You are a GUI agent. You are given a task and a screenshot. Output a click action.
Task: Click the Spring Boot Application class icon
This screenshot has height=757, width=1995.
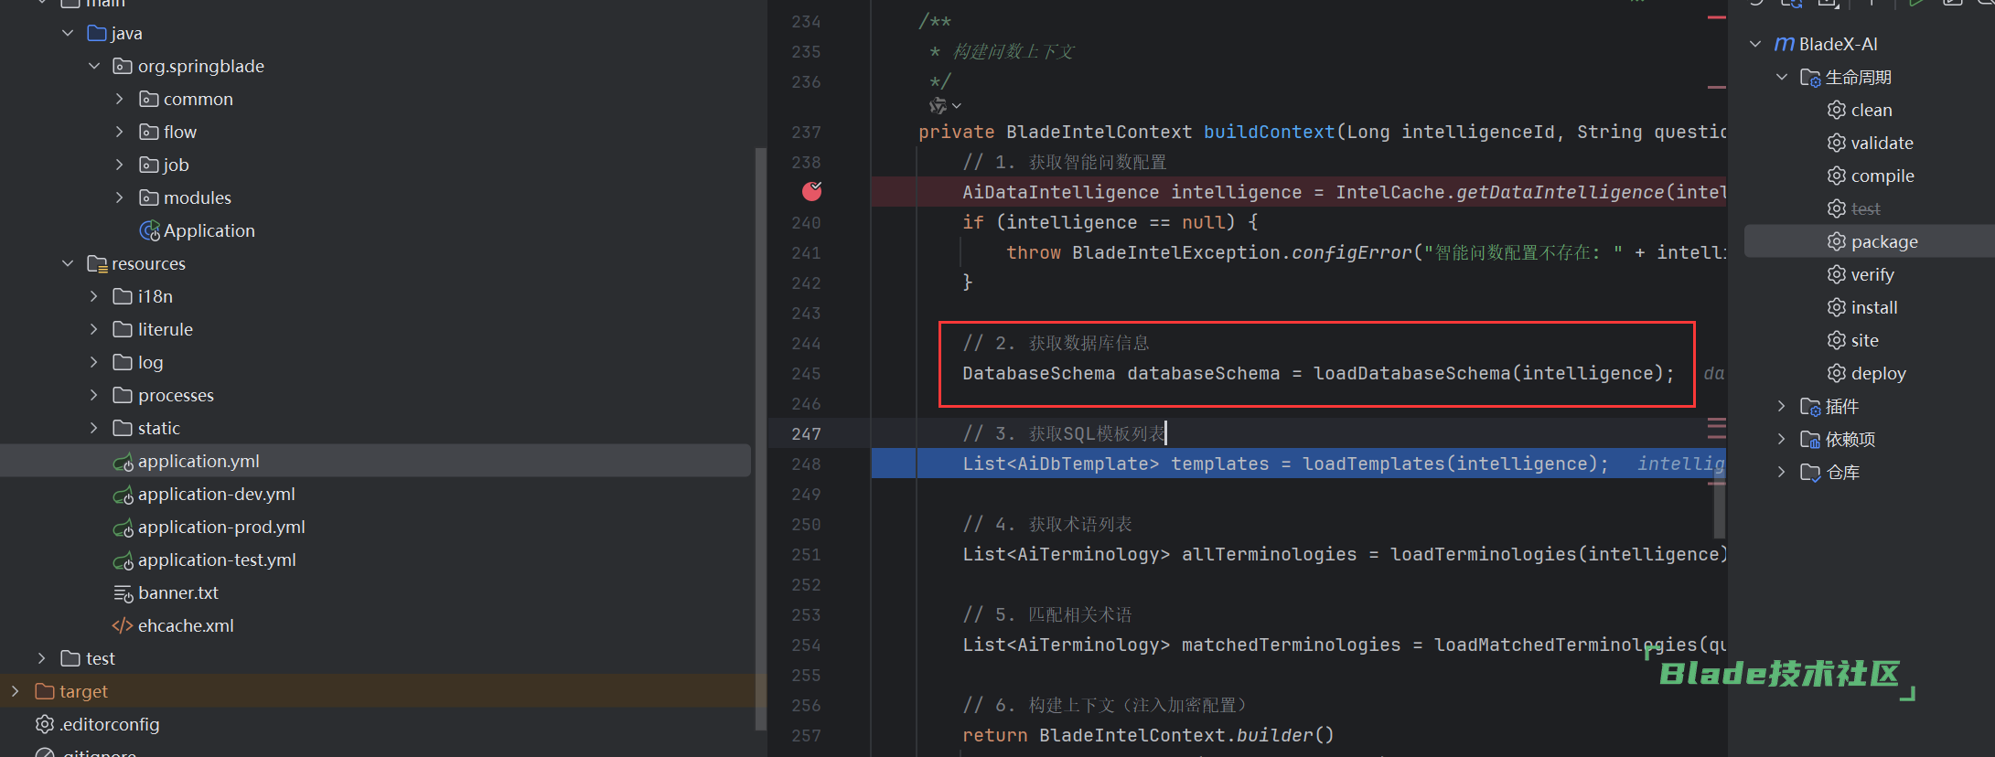pyautogui.click(x=149, y=230)
